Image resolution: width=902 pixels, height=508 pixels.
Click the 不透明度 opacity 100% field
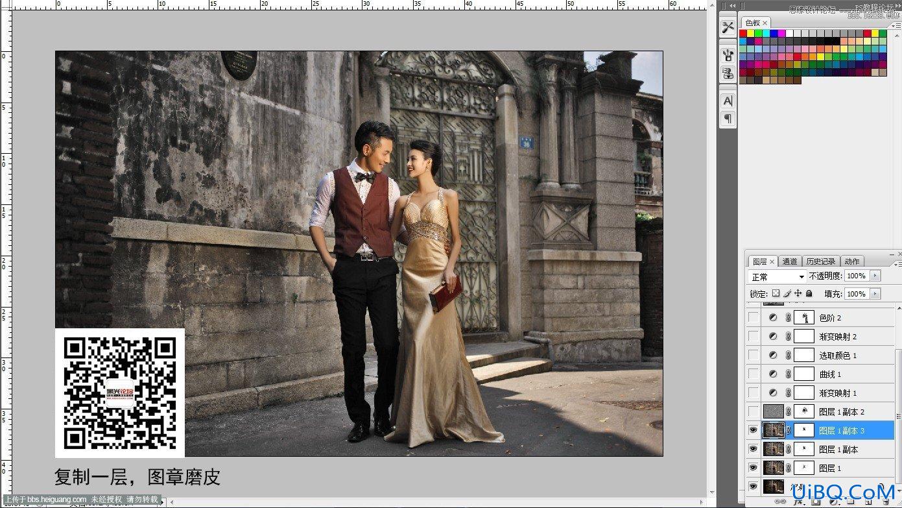[857, 276]
